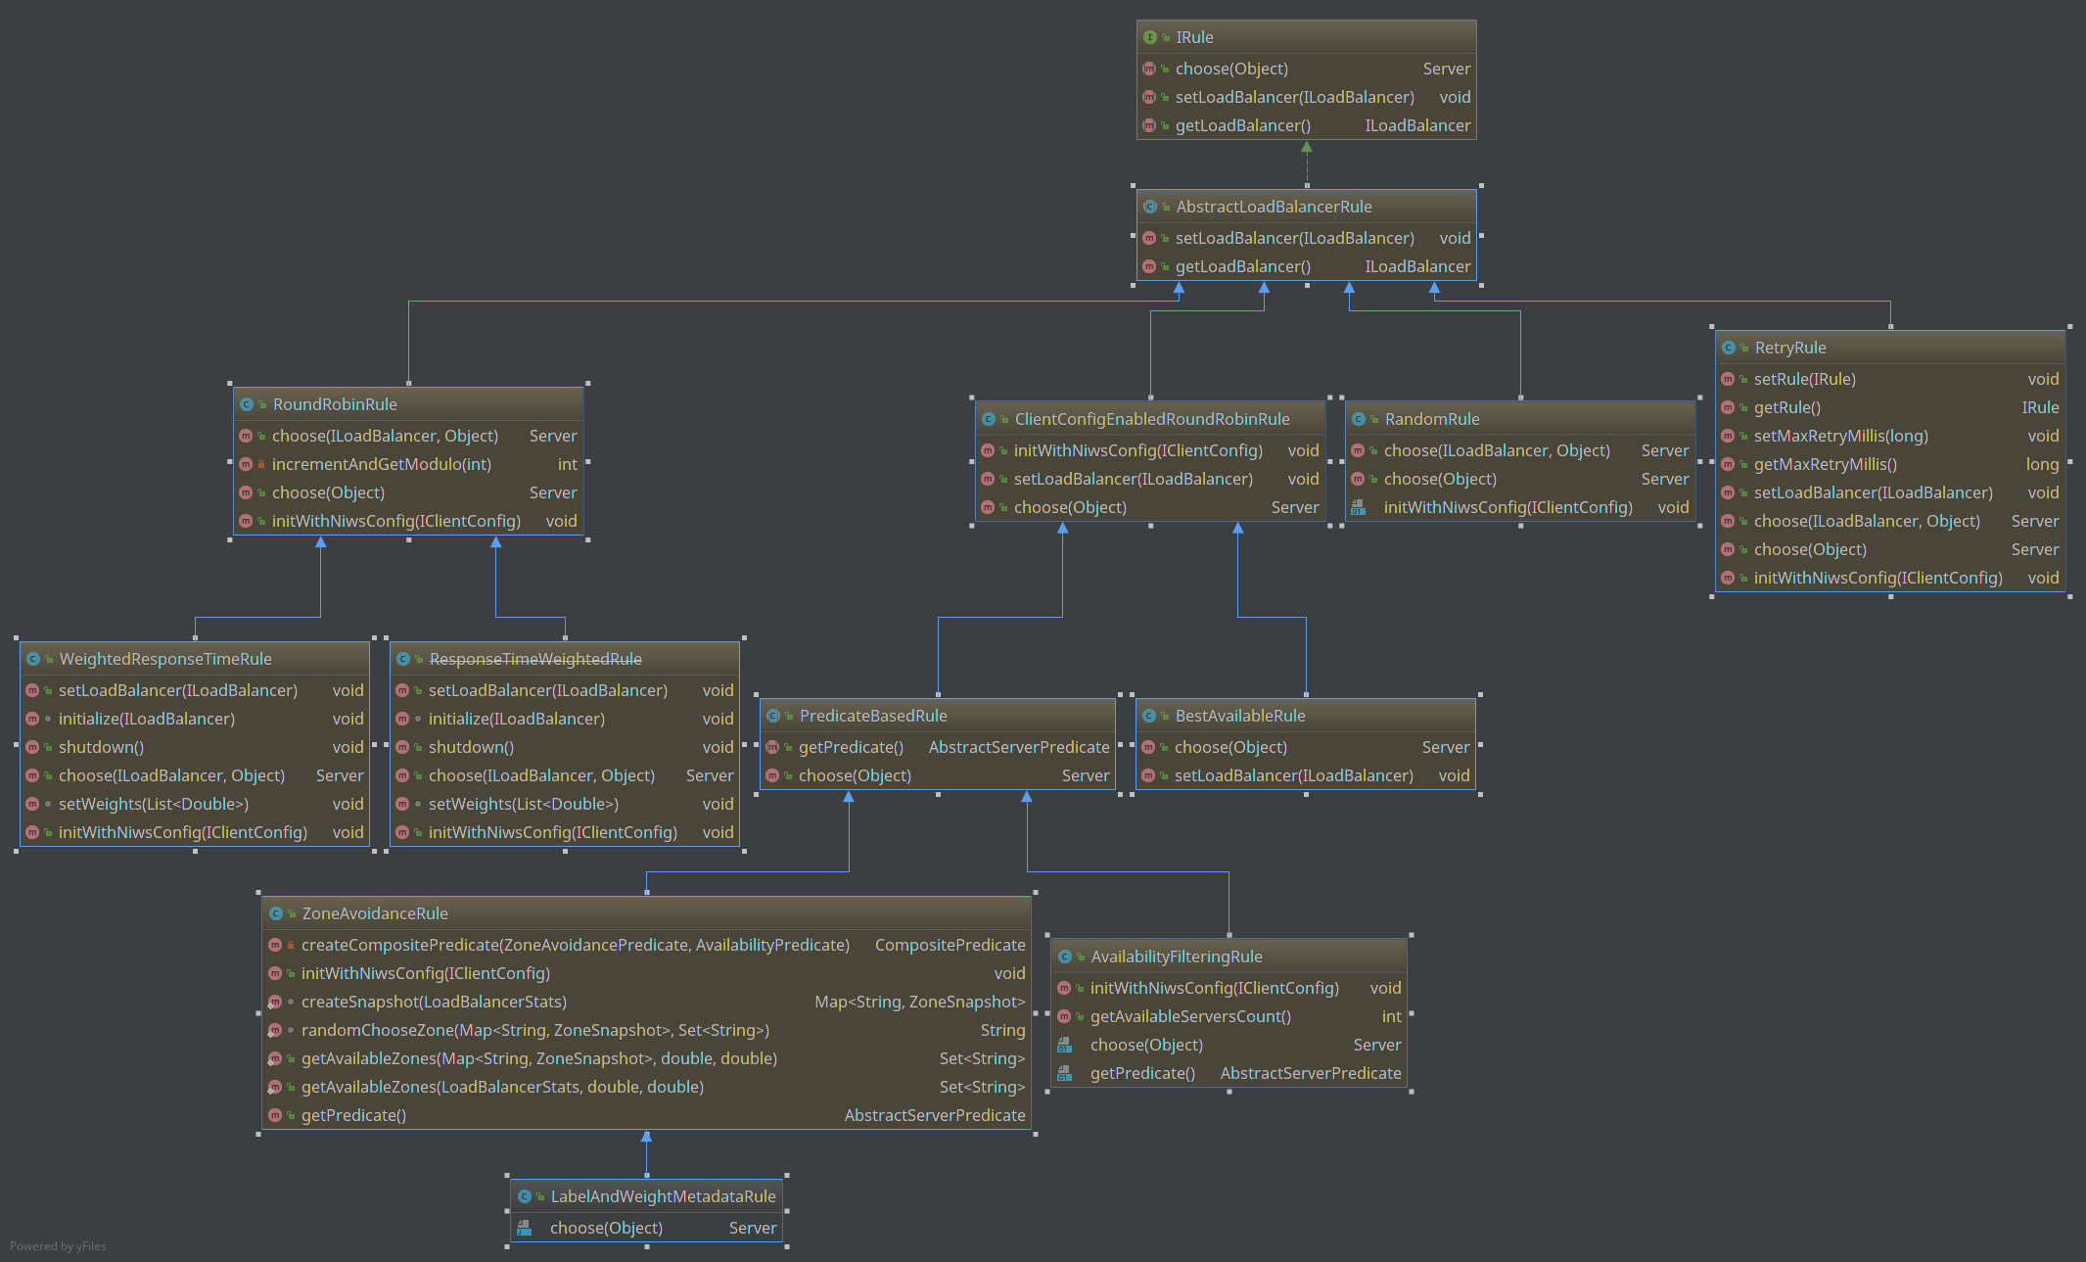Click override icon beside RandomRule initWithNiwsConfig

pos(1358,507)
